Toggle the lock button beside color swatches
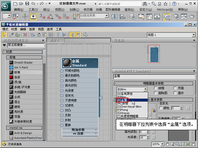This screenshot has height=148, width=198. point(154,111)
